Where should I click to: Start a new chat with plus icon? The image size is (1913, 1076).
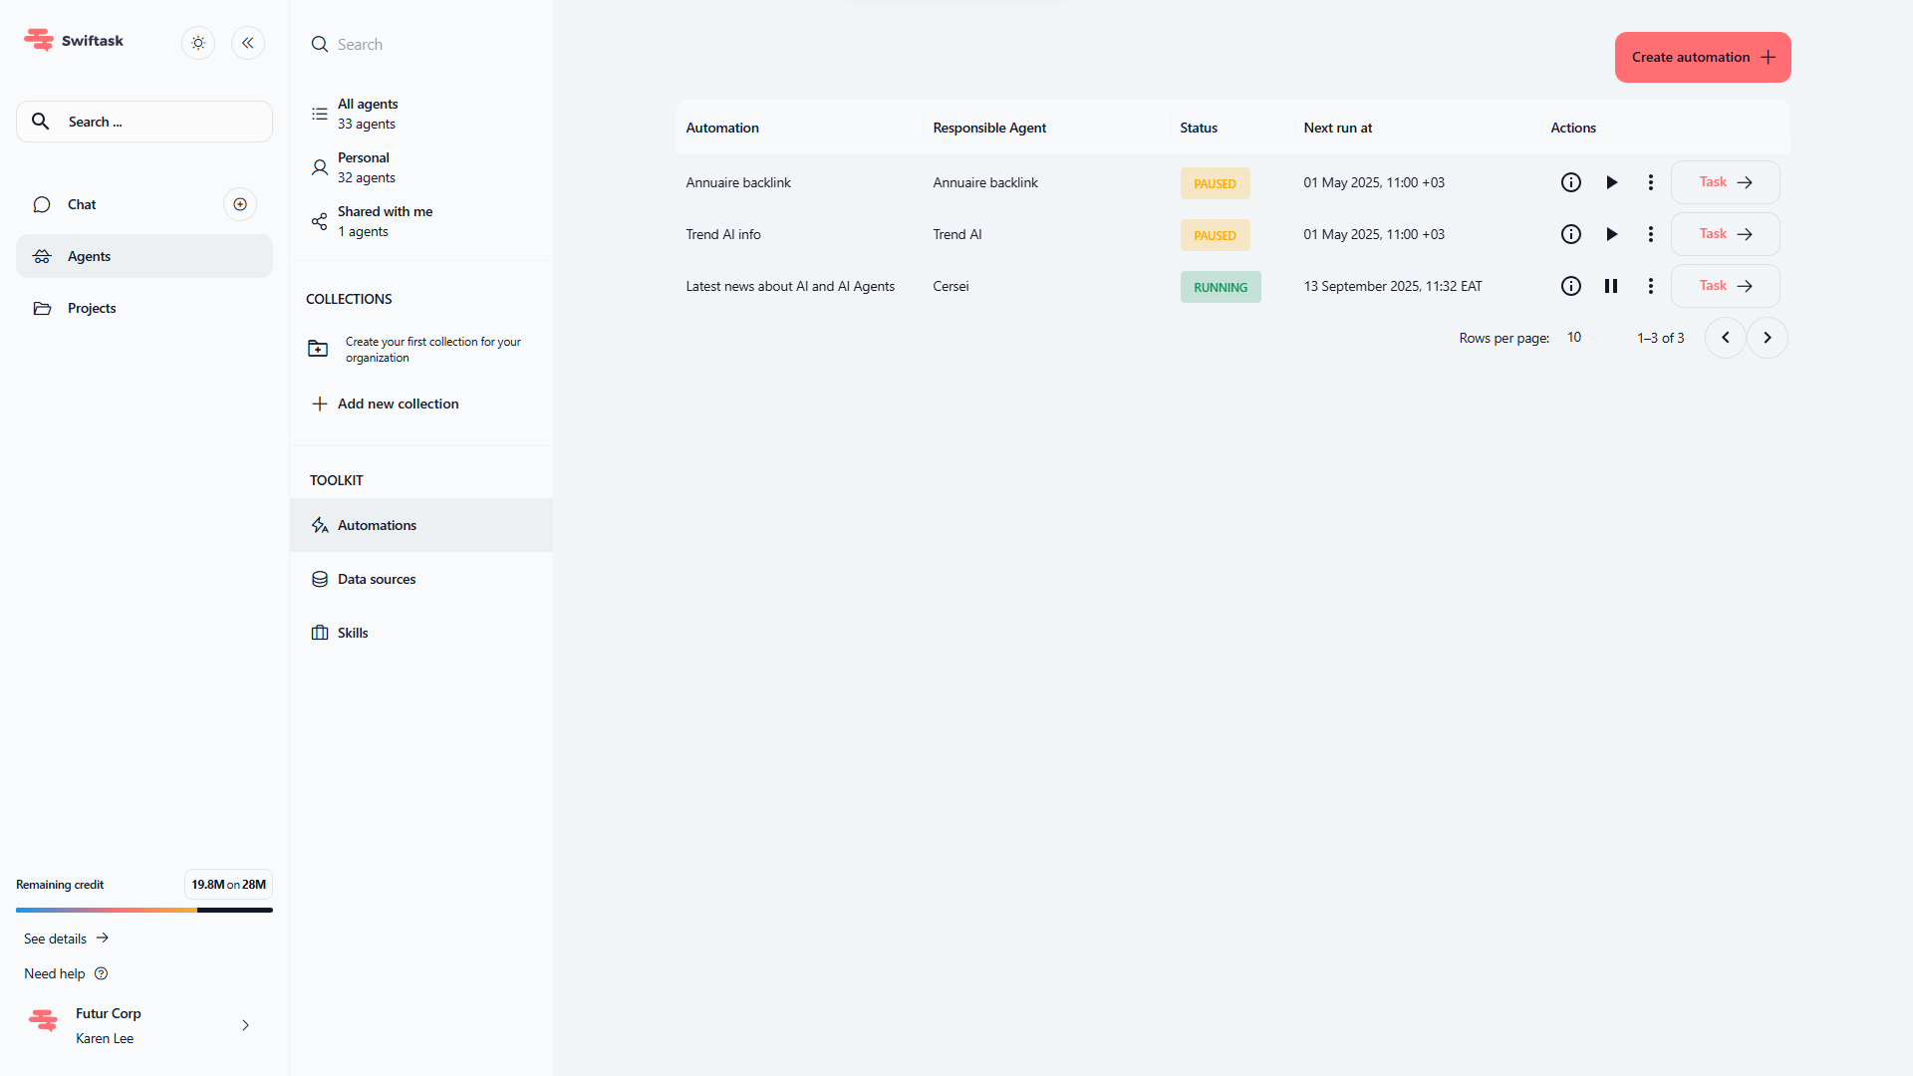(240, 204)
